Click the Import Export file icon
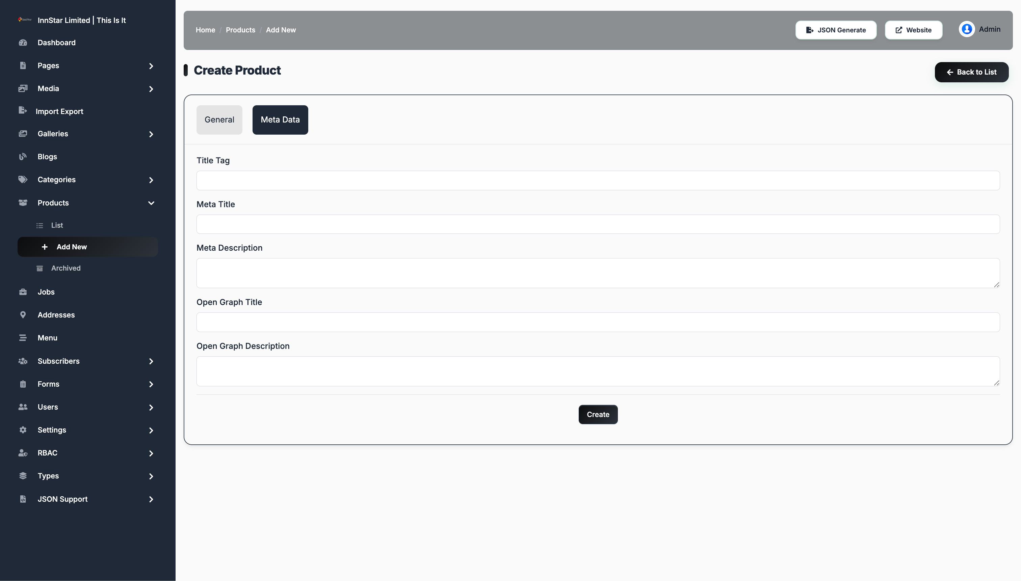 pyautogui.click(x=23, y=111)
